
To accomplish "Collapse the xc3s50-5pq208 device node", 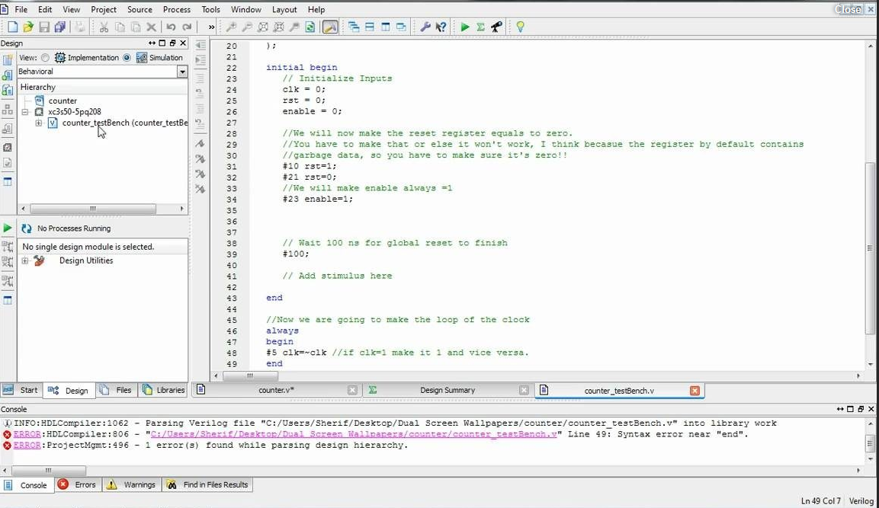I will [25, 112].
